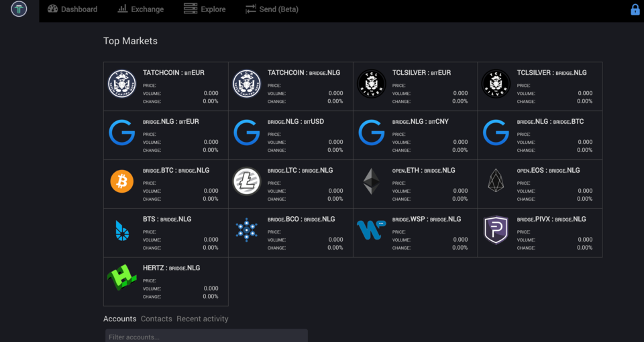Image resolution: width=644 pixels, height=342 pixels.
Task: Go to the Explore page
Action: (205, 9)
